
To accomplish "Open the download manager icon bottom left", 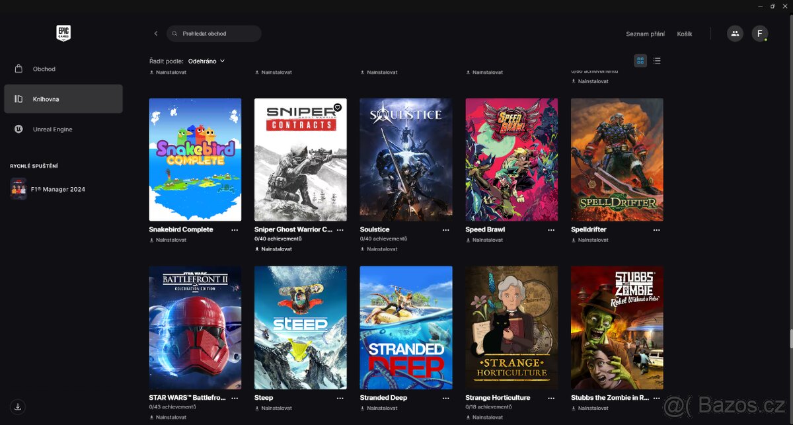I will click(x=17, y=406).
